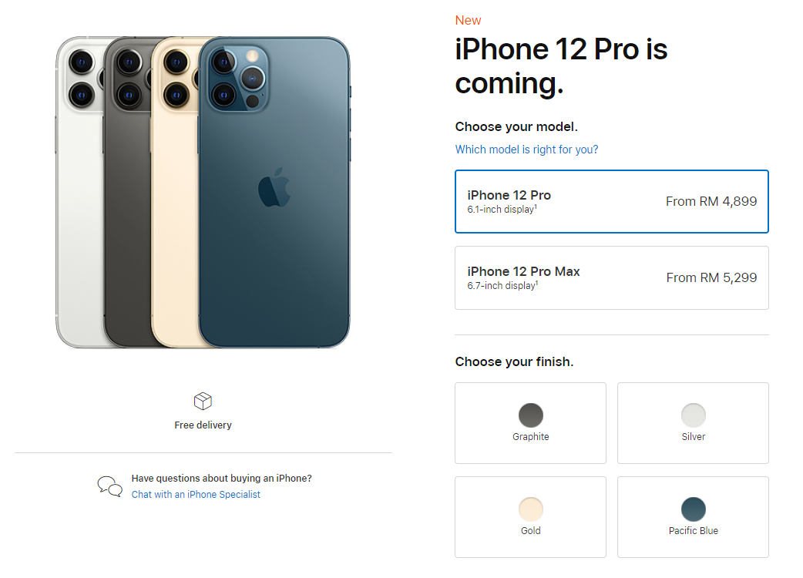Click the Free delivery label
The height and width of the screenshot is (578, 803).
[x=203, y=425]
